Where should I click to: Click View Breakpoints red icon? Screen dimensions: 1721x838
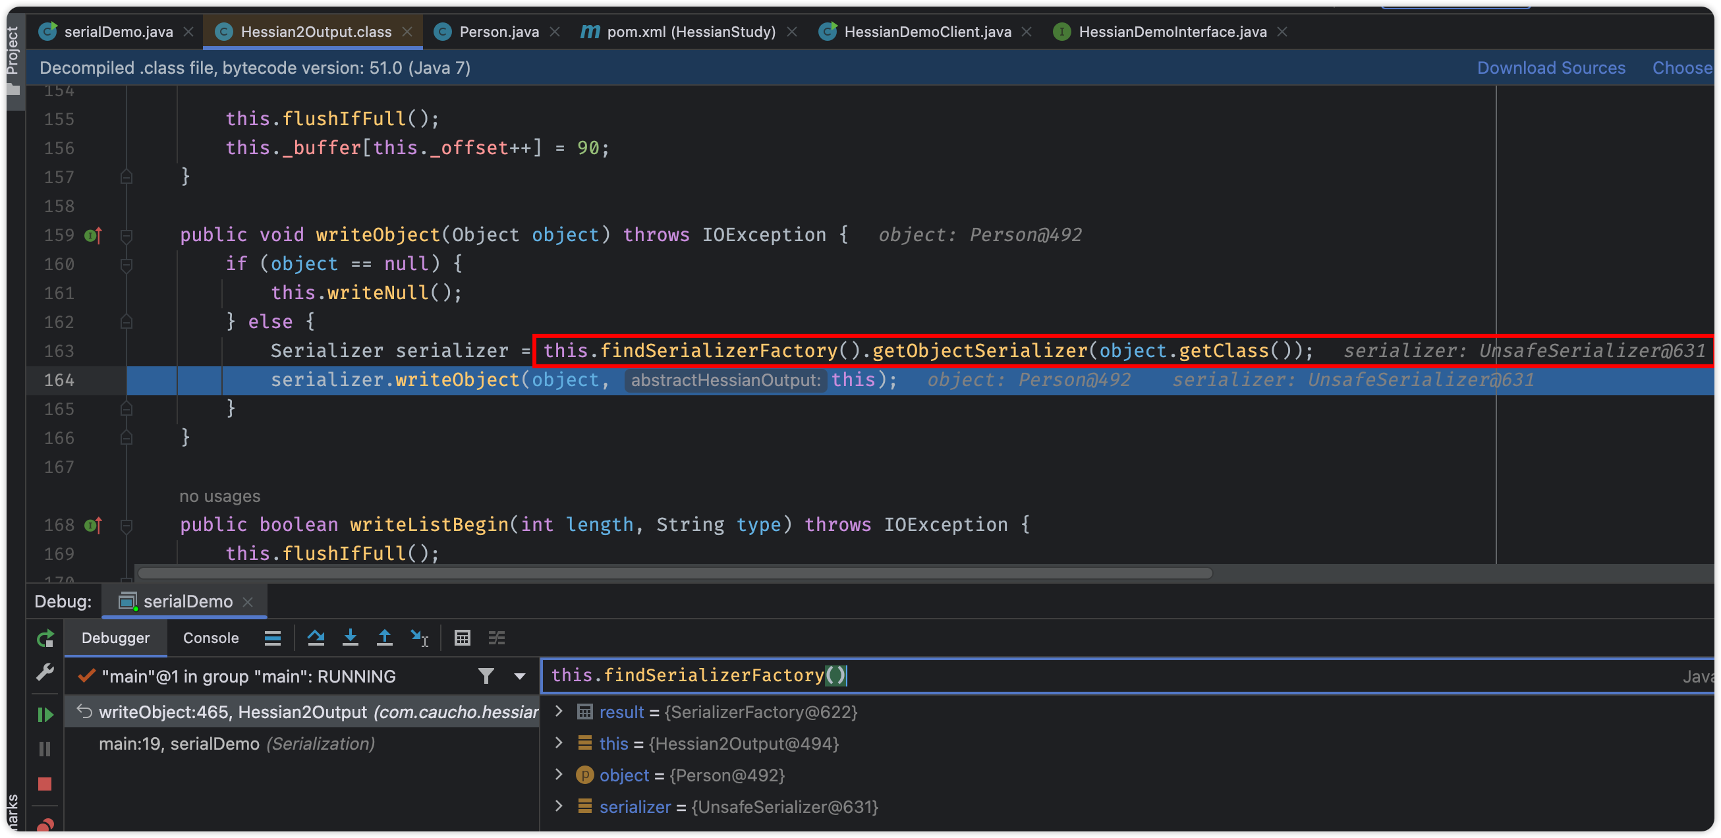click(x=45, y=825)
